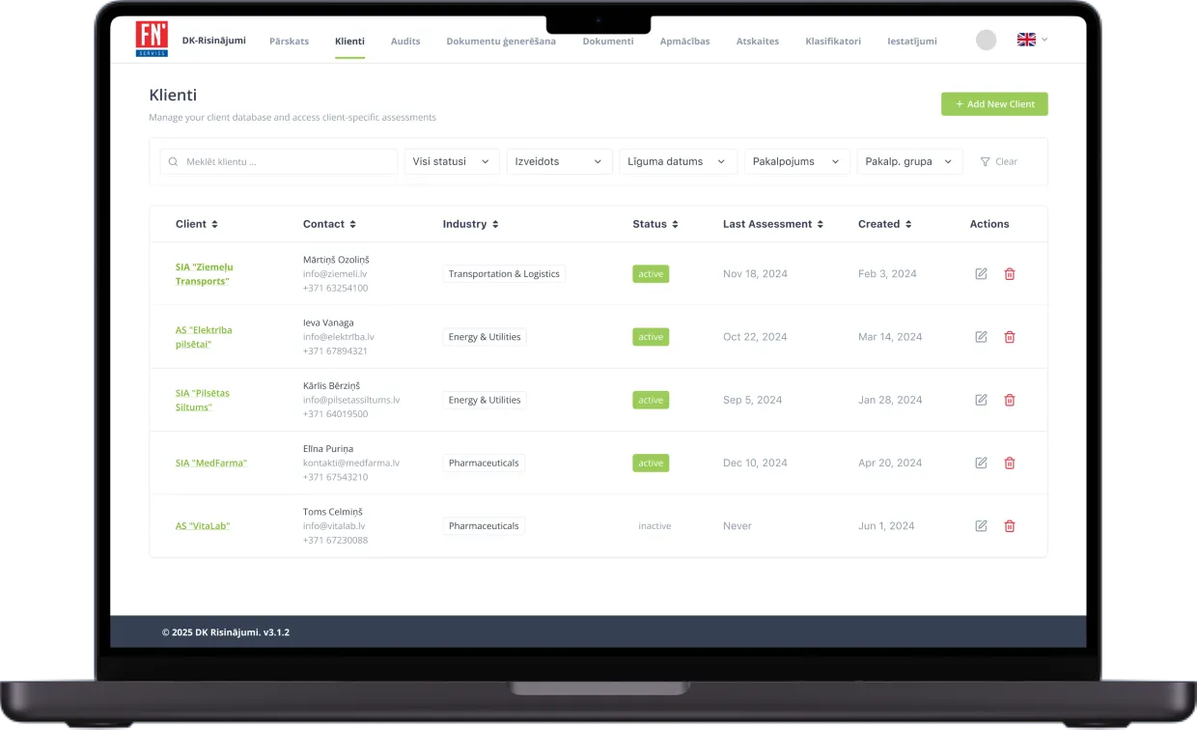Open the AS "VitaLab" client link
This screenshot has height=730, width=1197.
[203, 526]
